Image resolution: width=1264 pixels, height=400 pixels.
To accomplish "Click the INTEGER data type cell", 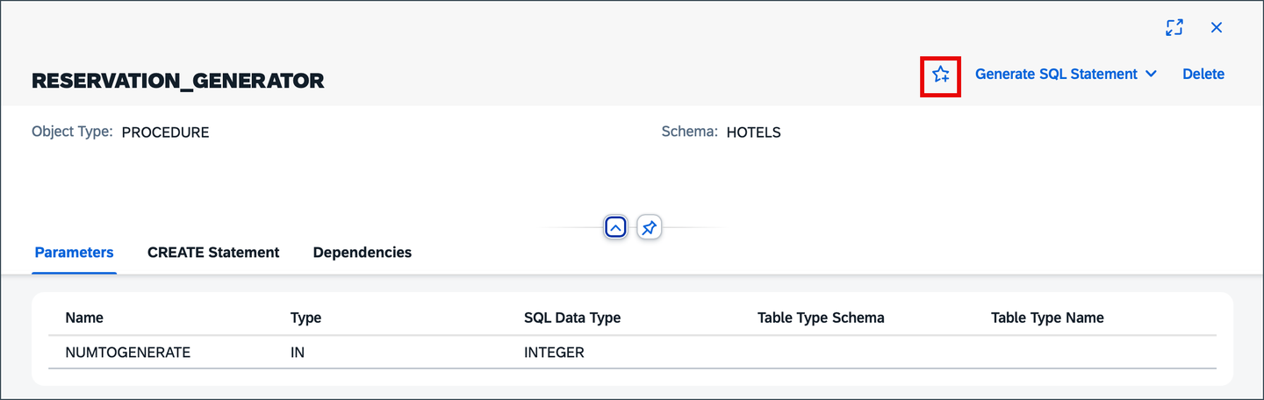I will click(x=554, y=353).
